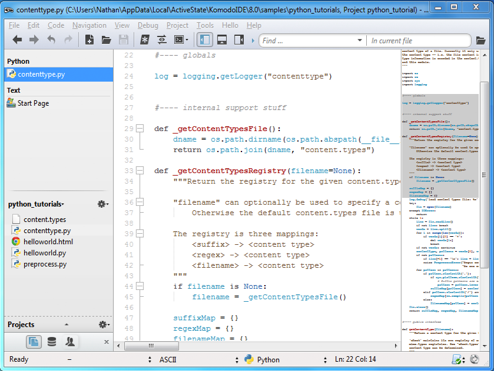Open the Debug menu
Viewport: 494px width, 371px height.
tap(148, 25)
